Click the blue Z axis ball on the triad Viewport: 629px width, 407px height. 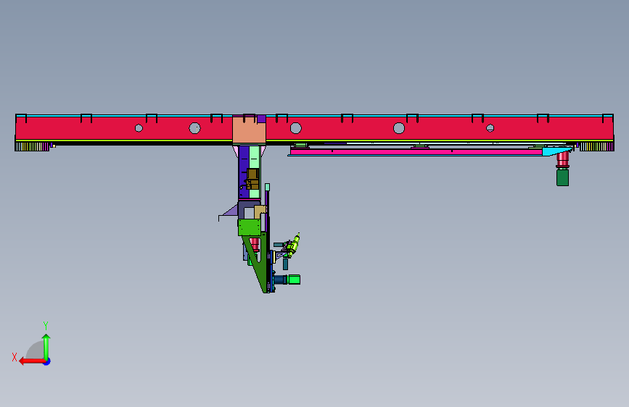click(47, 361)
